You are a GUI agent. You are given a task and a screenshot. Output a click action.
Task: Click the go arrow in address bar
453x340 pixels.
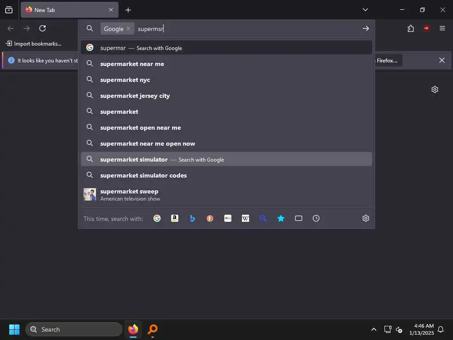pyautogui.click(x=366, y=28)
